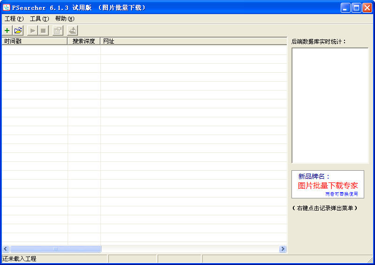Screen dimensions: 375x265
Task: Click the horizontal scrollbar thumb
Action: click(55, 249)
